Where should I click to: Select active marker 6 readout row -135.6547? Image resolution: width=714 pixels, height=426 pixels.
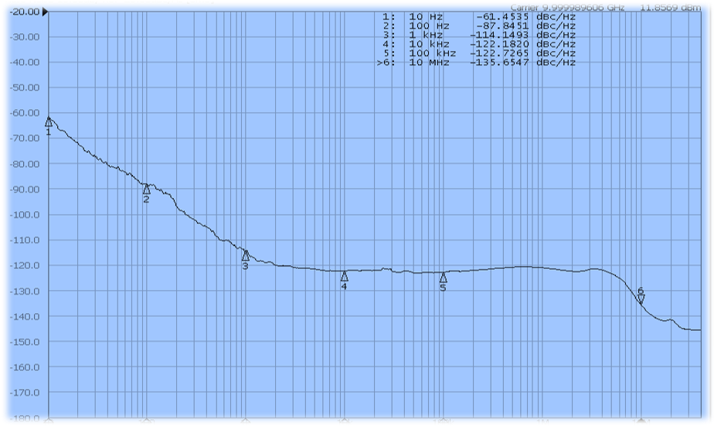(x=478, y=63)
